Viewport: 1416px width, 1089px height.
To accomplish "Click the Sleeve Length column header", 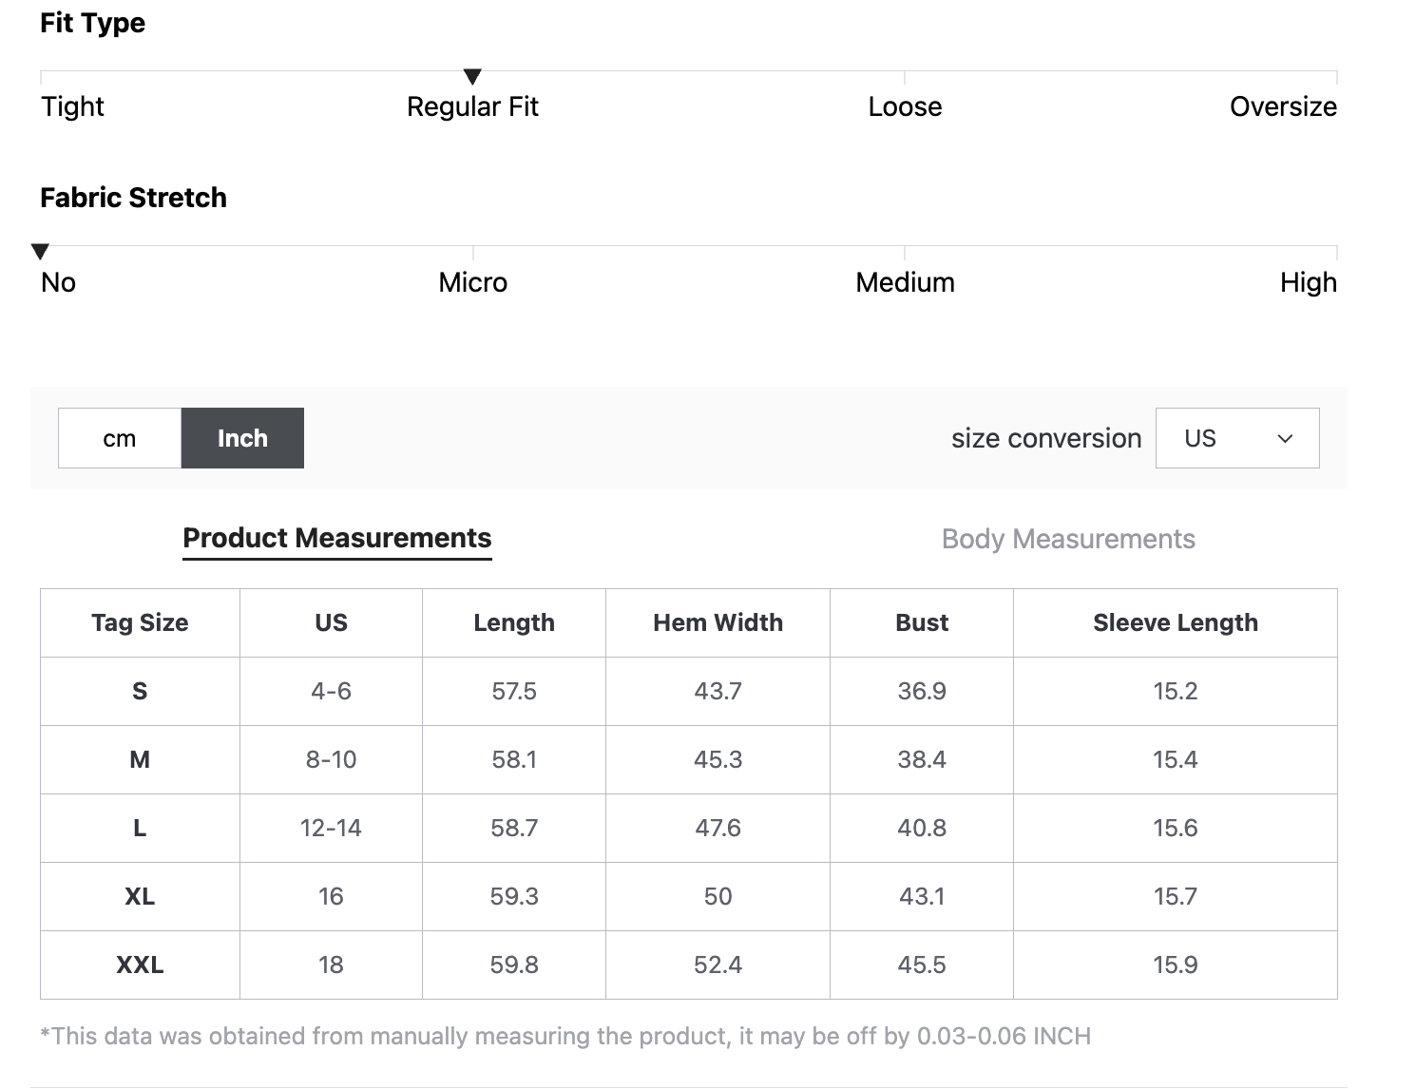I will [1175, 622].
